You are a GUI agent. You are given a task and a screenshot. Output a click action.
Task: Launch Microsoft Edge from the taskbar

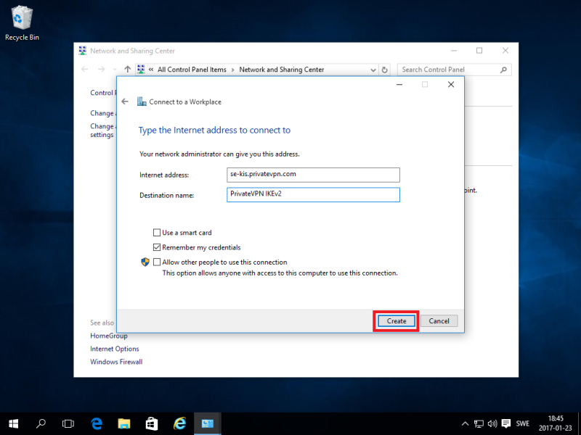pyautogui.click(x=96, y=423)
